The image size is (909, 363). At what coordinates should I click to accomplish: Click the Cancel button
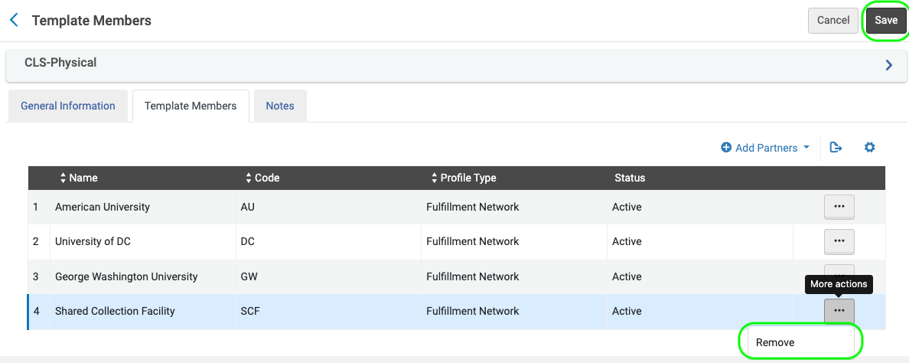(833, 21)
